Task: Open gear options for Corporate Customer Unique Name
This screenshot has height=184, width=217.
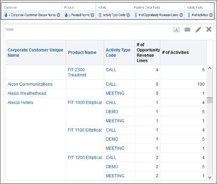Action: pos(59,15)
